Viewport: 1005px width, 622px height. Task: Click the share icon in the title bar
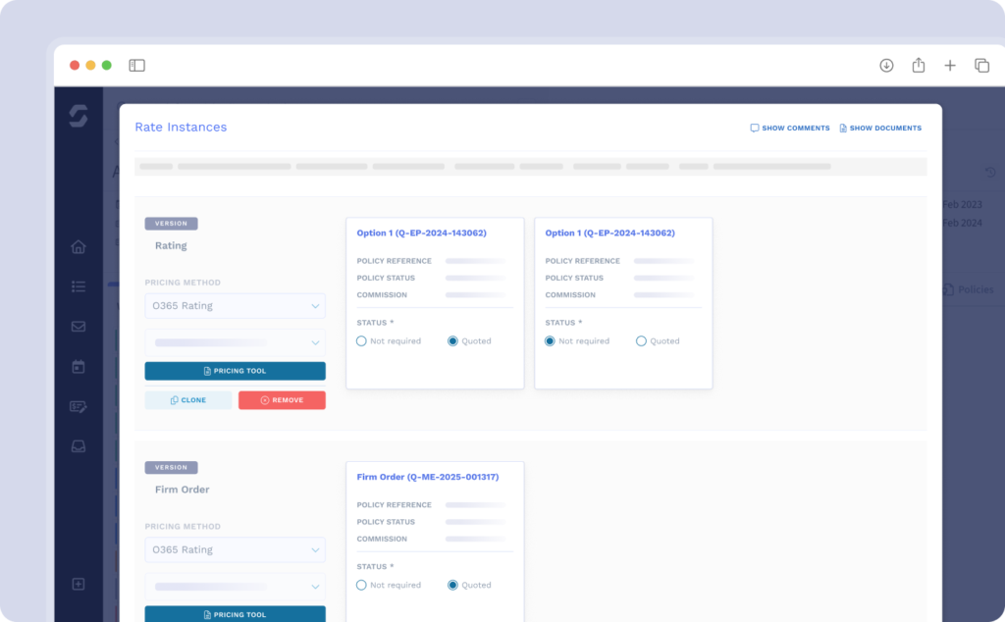[918, 65]
